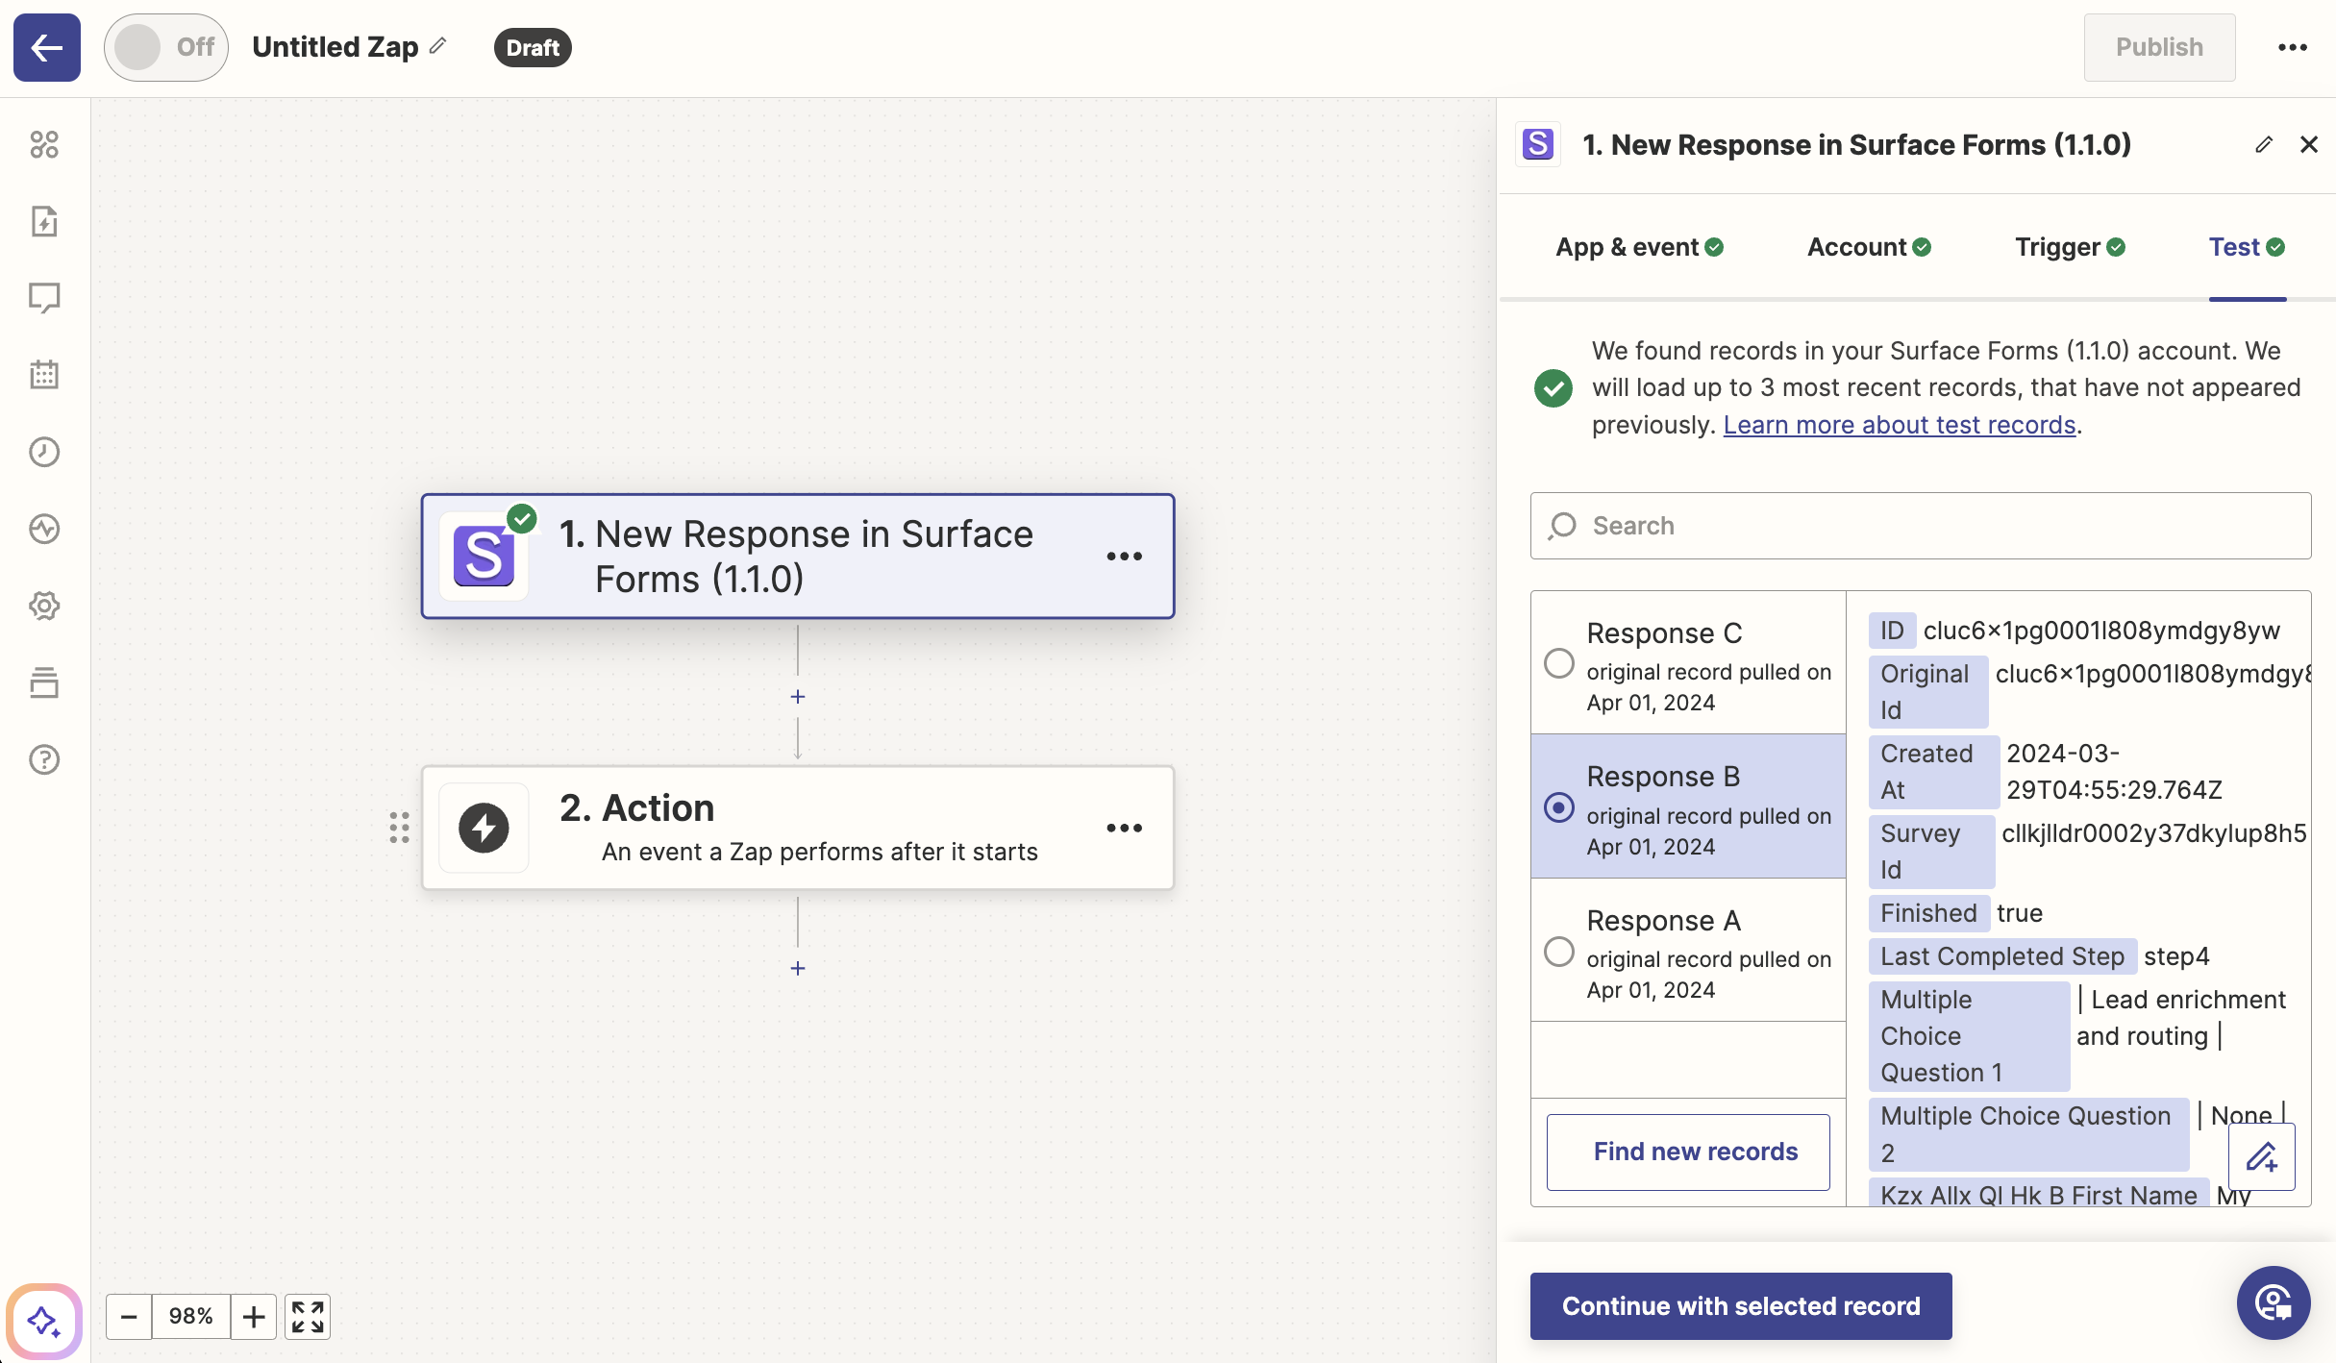
Task: Open the help question mark icon
Action: click(x=44, y=759)
